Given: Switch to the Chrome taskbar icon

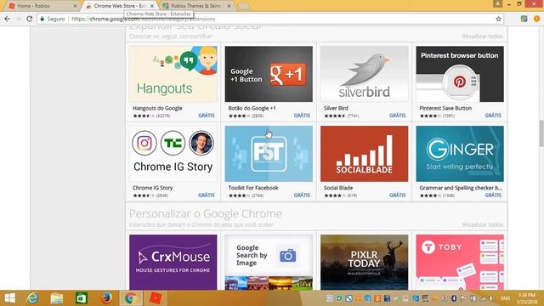Looking at the screenshot, I should click(x=131, y=298).
